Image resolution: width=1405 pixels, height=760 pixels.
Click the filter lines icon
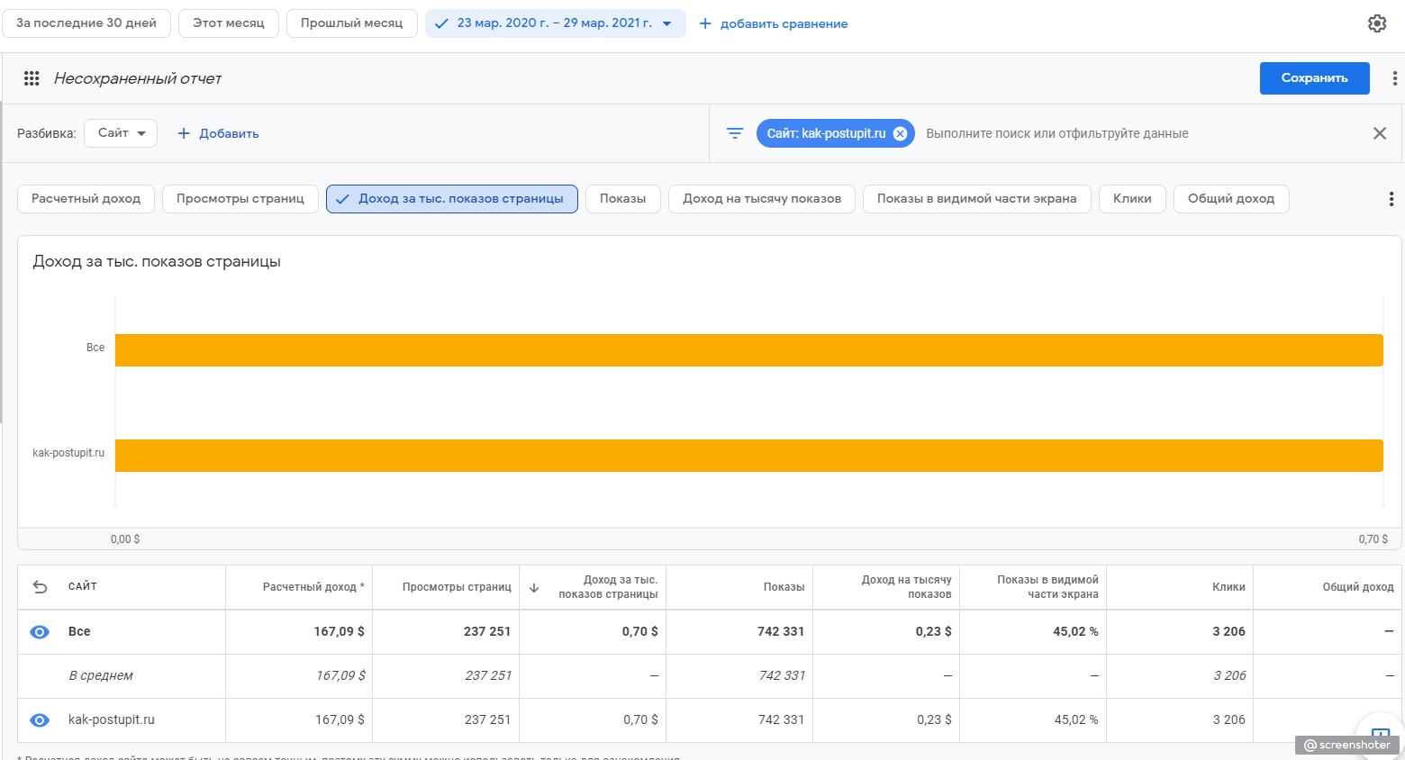pos(735,133)
